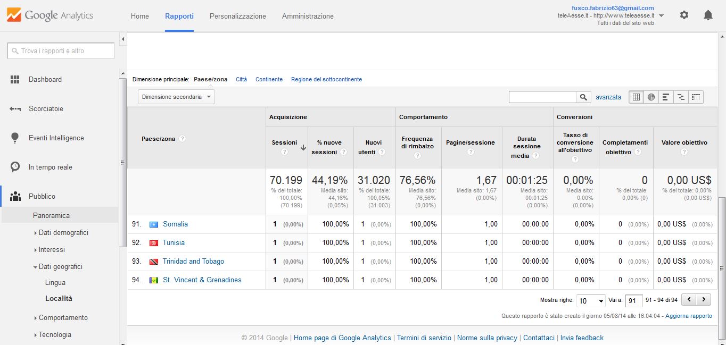Screen dimensions: 726x345
Task: Select Località in the sidebar
Action: pyautogui.click(x=59, y=298)
